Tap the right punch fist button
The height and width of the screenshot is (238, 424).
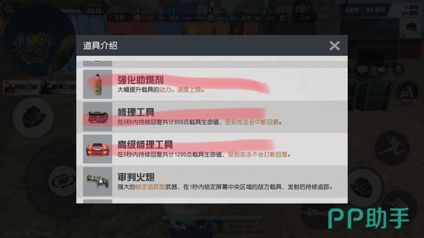pyautogui.click(x=363, y=187)
